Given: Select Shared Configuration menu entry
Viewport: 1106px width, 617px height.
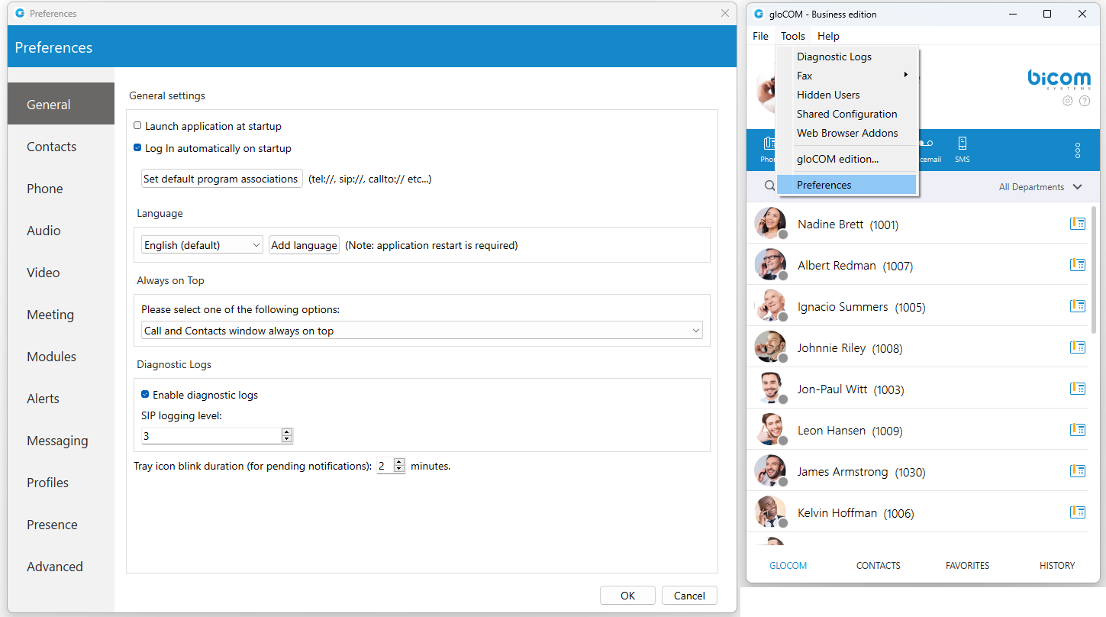Looking at the screenshot, I should click(846, 114).
